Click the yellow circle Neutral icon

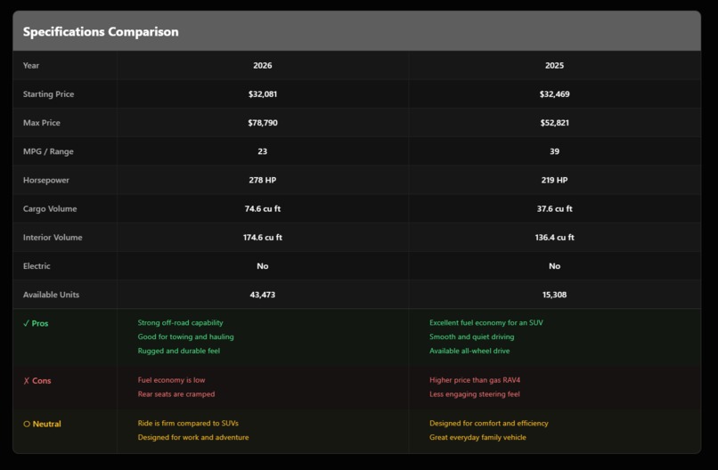(27, 425)
